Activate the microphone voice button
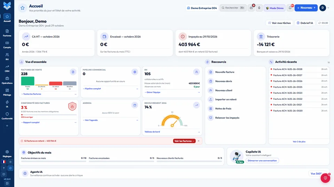 point(259,8)
